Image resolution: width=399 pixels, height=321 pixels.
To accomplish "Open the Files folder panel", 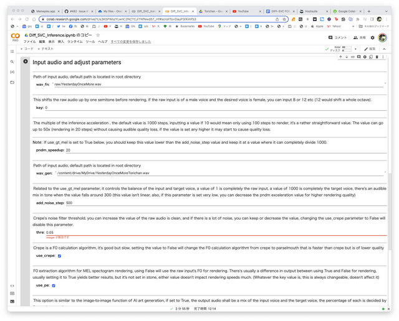I will 12,82.
